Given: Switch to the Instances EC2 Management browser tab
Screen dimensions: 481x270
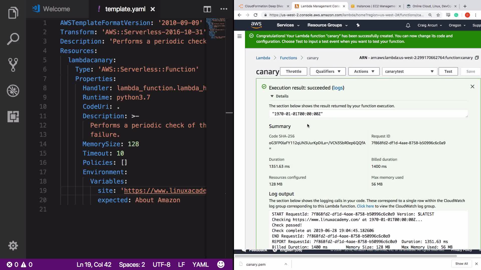Looking at the screenshot, I should click(x=375, y=6).
